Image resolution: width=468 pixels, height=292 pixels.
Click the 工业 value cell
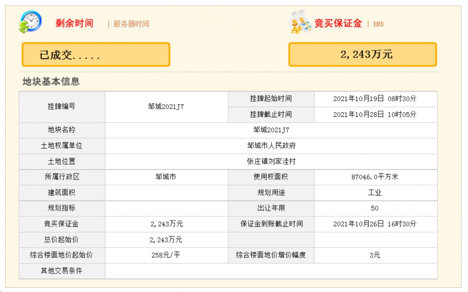375,193
